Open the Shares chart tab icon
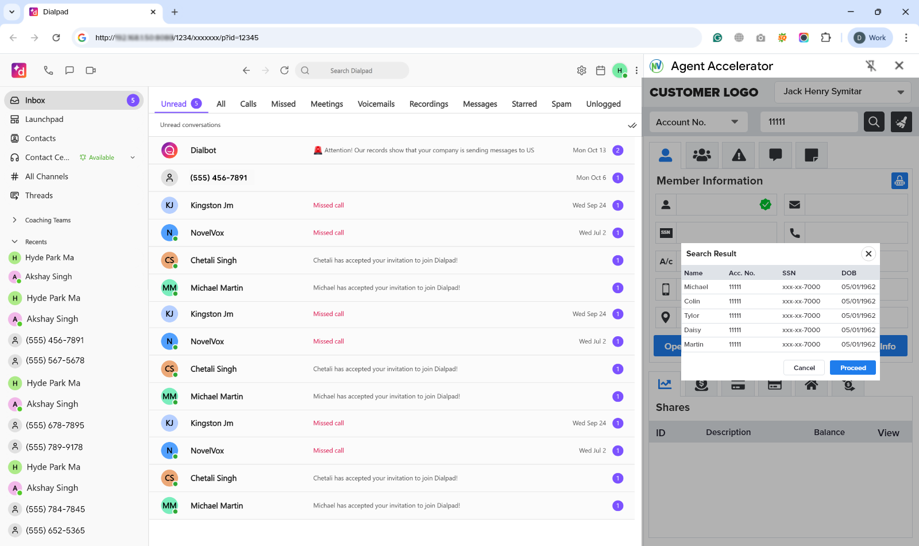This screenshot has width=919, height=546. click(x=665, y=384)
